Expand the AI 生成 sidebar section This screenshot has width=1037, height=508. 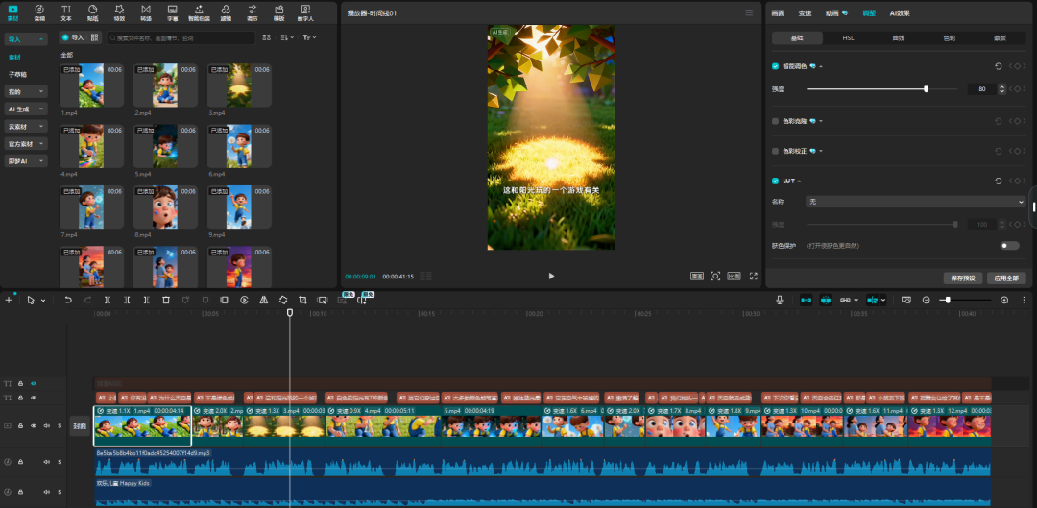tap(26, 109)
